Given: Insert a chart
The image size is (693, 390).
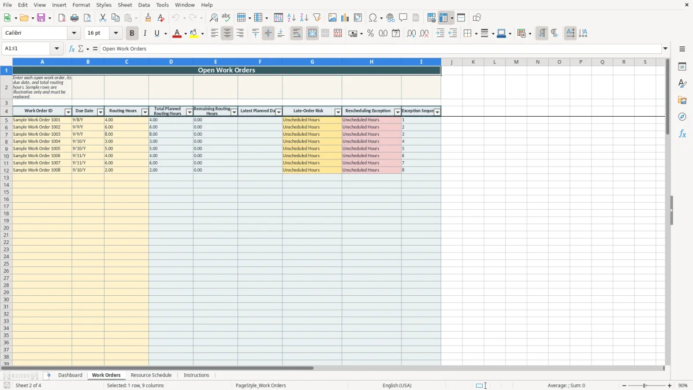Looking at the screenshot, I should [345, 18].
